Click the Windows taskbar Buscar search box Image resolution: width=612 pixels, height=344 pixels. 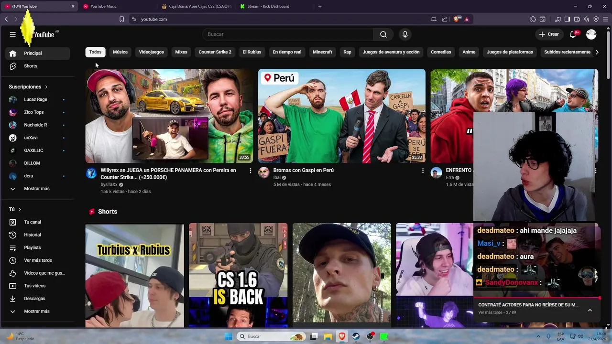click(272, 336)
